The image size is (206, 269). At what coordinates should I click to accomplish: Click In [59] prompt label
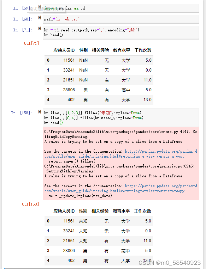(x=22, y=8)
